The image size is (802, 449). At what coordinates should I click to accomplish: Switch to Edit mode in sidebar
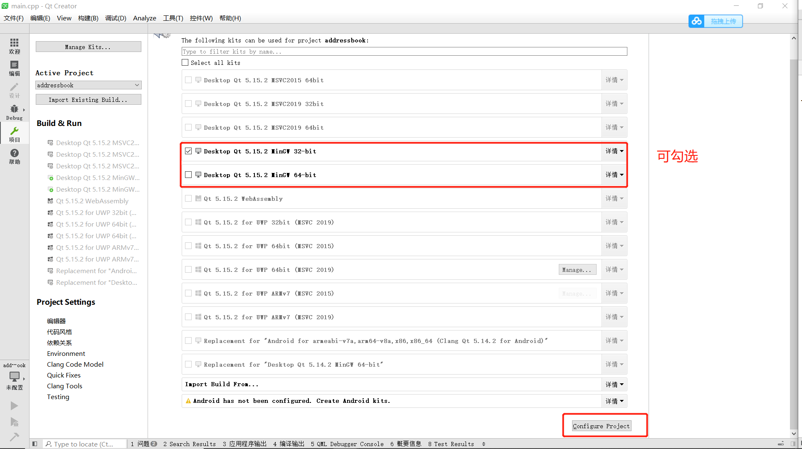point(14,68)
